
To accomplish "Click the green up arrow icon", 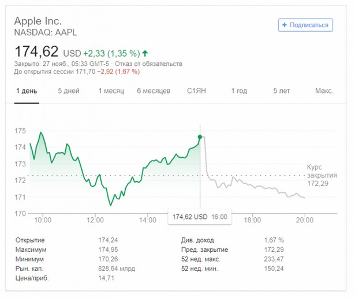I will click(x=145, y=53).
